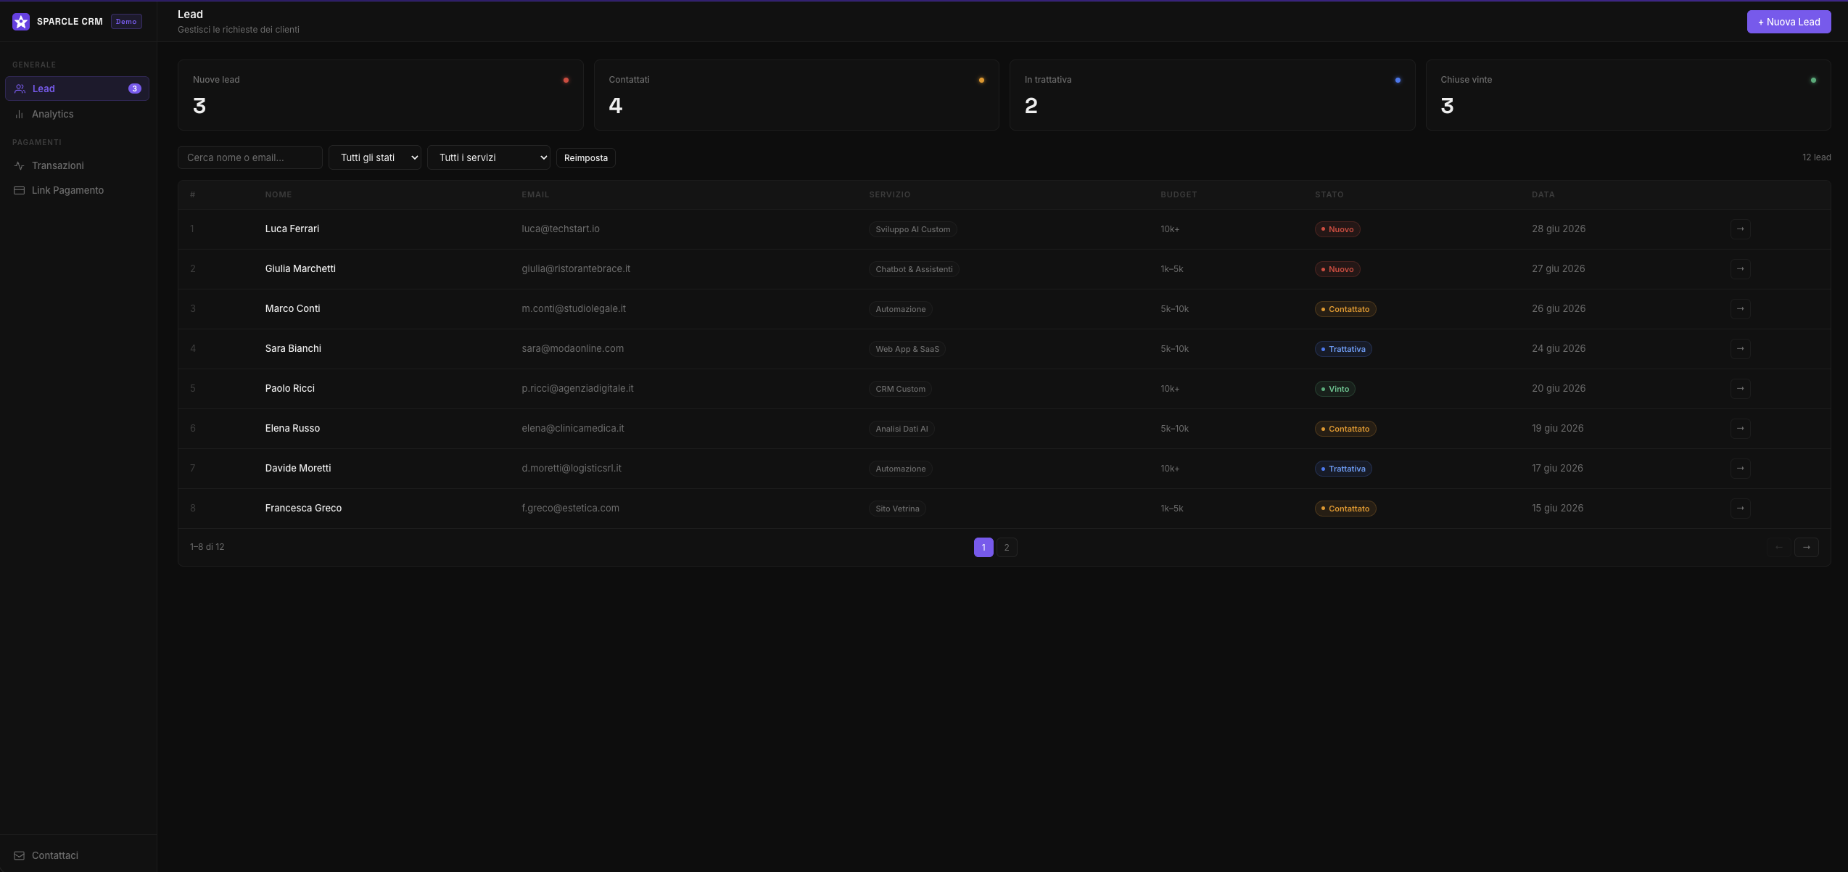1848x872 pixels.
Task: Click Contattato badge for Marco Conti
Action: pyautogui.click(x=1345, y=309)
